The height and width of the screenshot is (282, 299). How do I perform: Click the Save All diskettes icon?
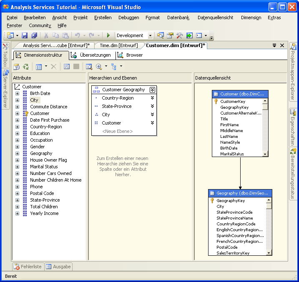coord(34,36)
